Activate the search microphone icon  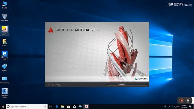pos(45,107)
